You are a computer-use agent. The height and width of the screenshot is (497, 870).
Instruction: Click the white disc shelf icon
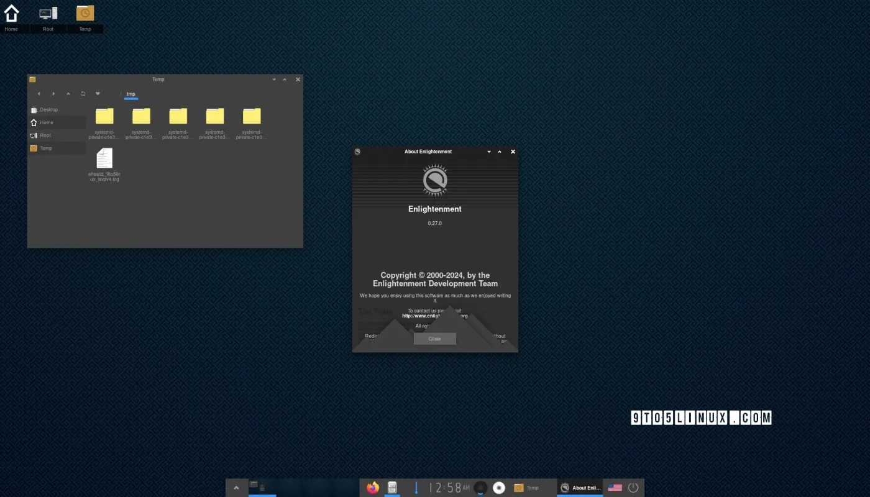click(x=499, y=488)
